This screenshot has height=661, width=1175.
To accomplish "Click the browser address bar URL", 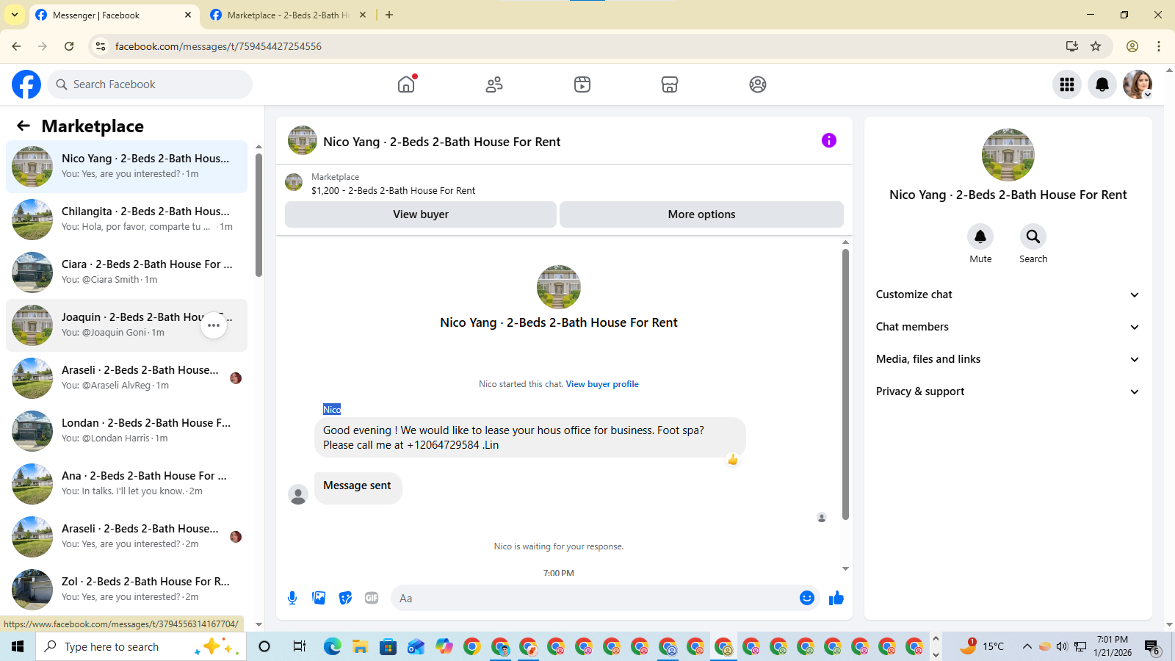I will tap(218, 46).
